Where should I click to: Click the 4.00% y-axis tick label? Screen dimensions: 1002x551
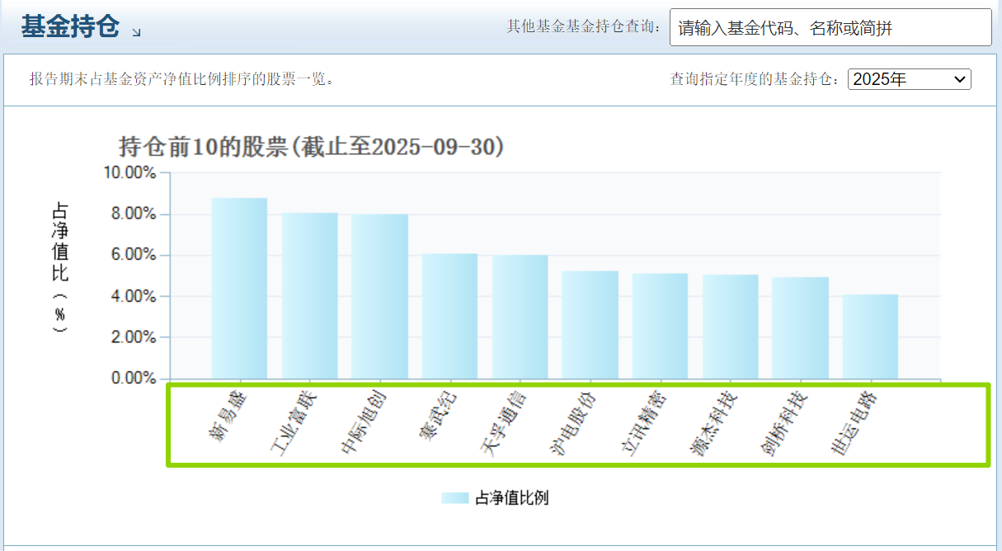coord(132,295)
